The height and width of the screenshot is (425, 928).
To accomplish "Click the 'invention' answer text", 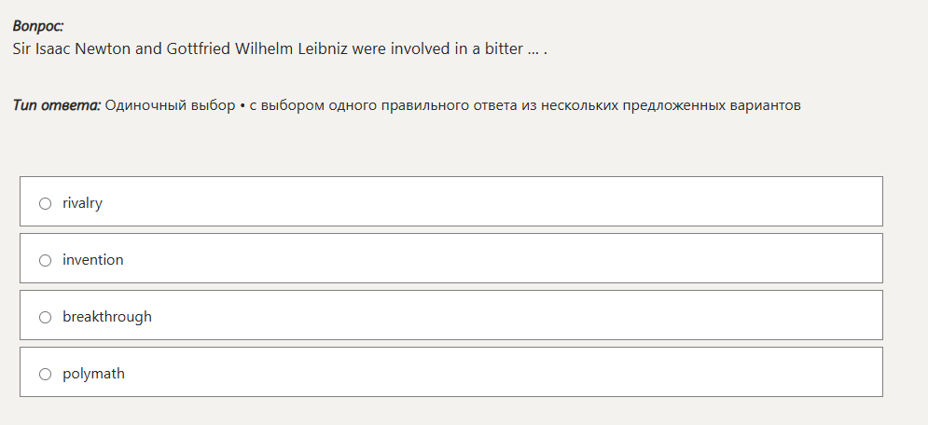I will [92, 260].
